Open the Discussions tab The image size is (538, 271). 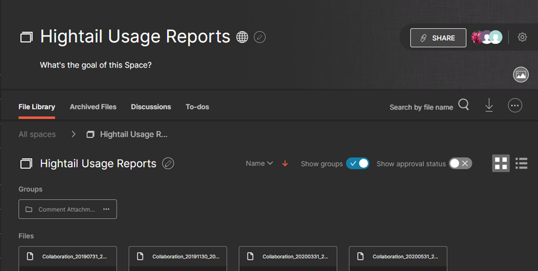pyautogui.click(x=151, y=107)
